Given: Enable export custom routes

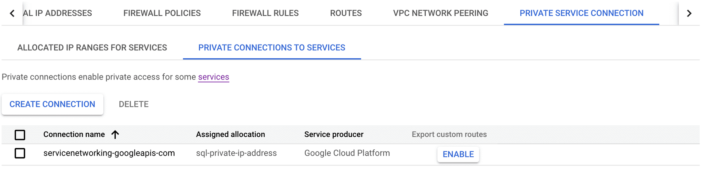Looking at the screenshot, I should click(x=458, y=155).
